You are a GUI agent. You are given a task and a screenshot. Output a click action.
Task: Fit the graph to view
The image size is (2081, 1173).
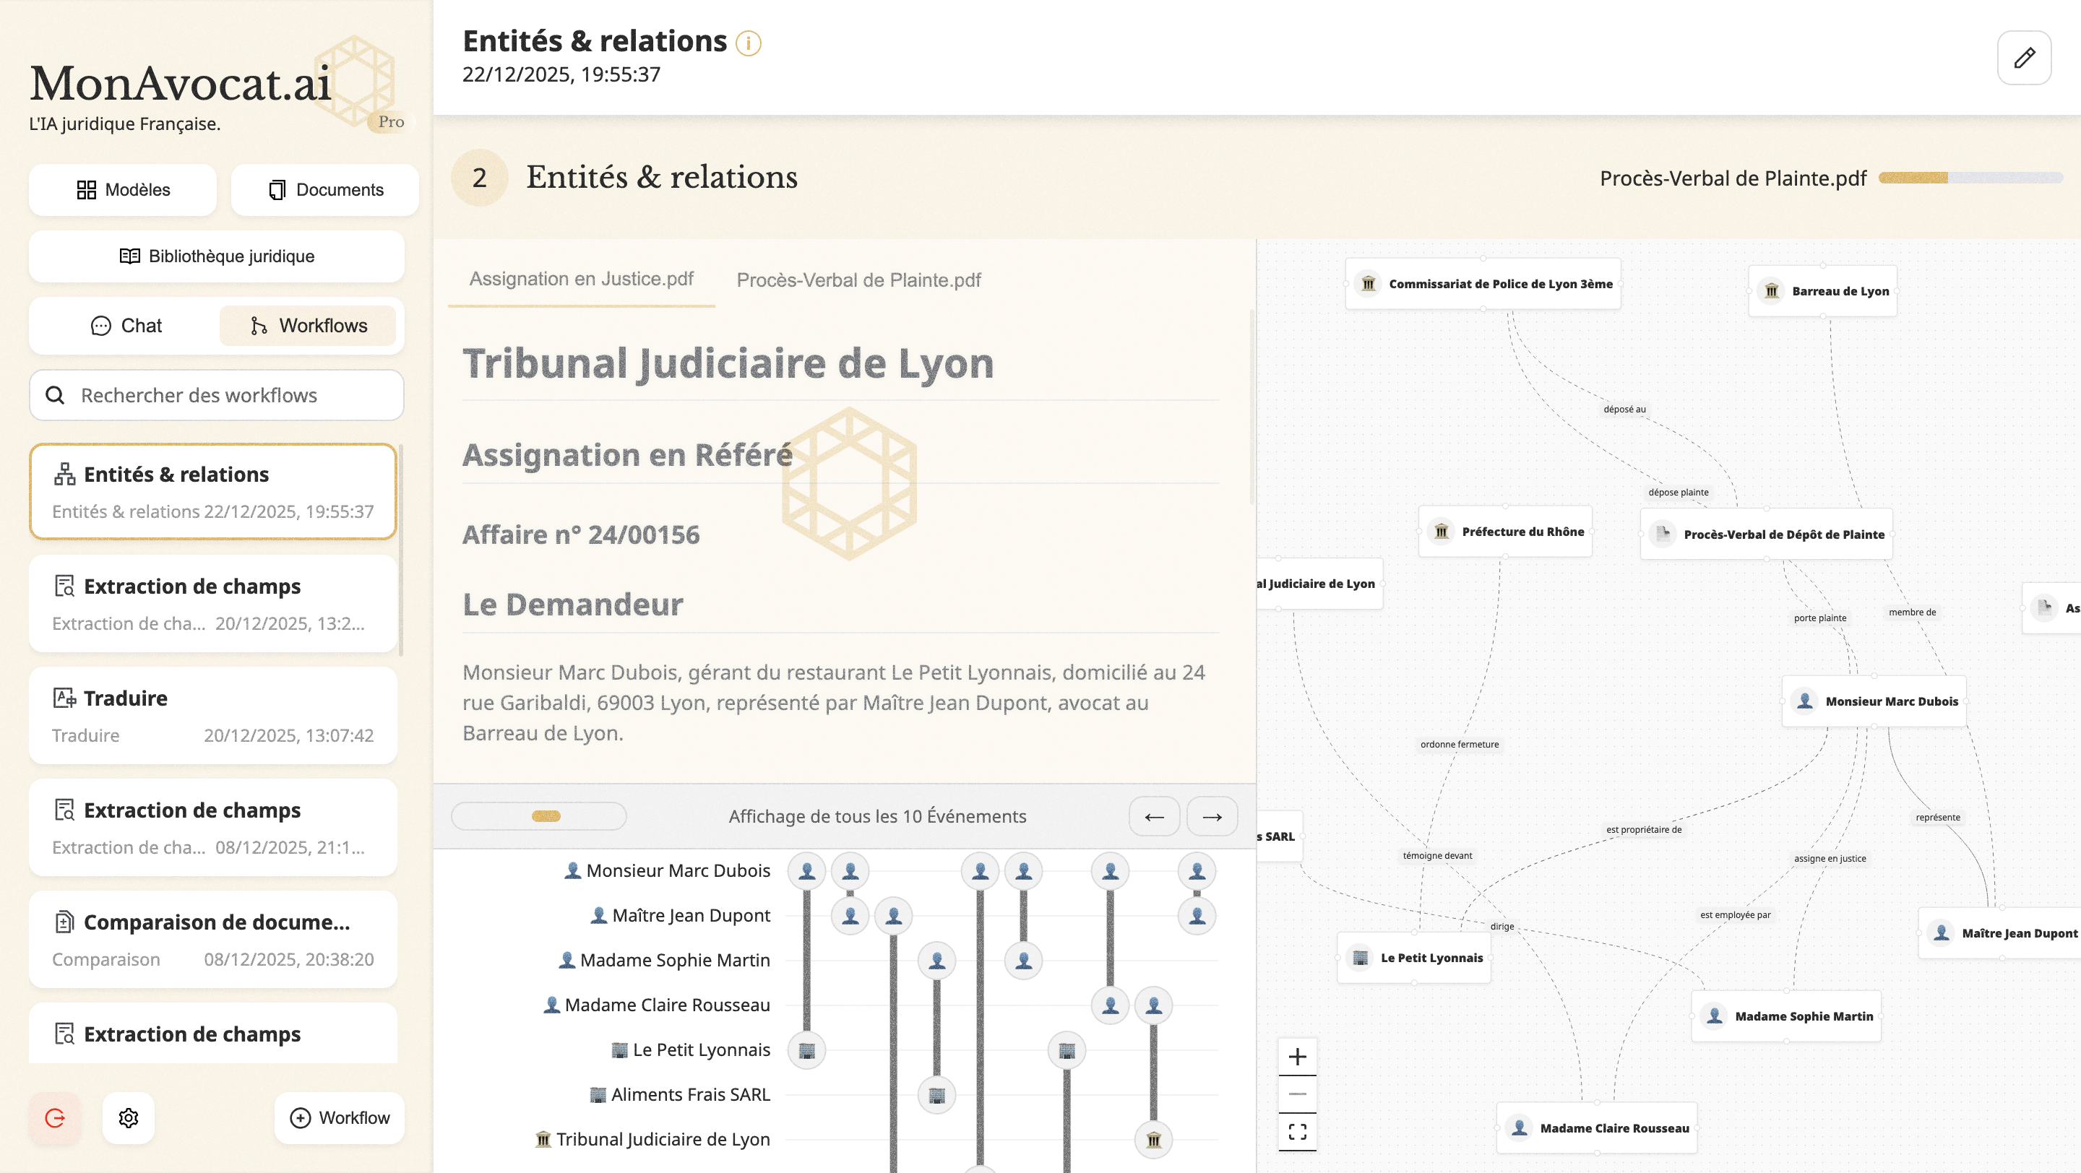coord(1296,1131)
